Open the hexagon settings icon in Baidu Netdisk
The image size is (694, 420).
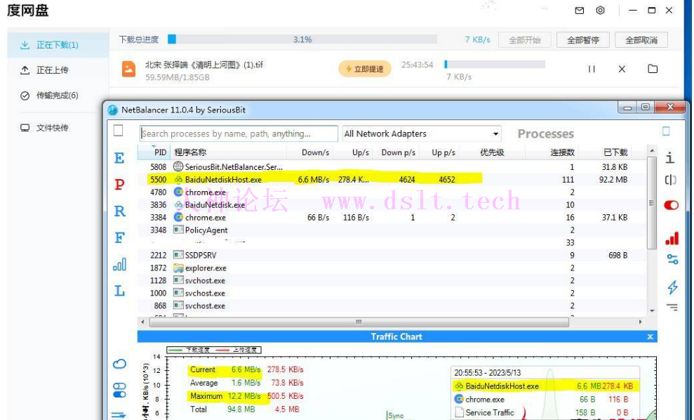click(x=600, y=11)
